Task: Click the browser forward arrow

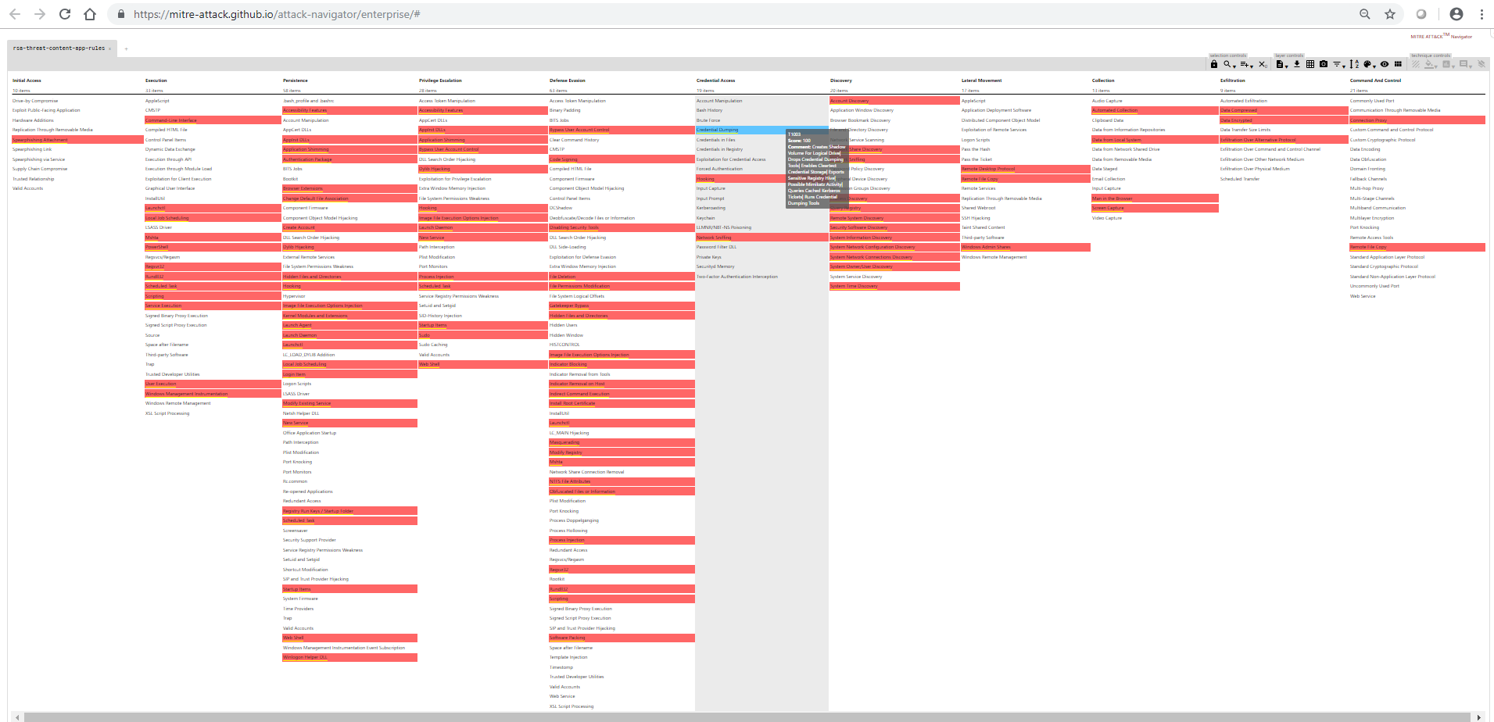Action: point(40,14)
